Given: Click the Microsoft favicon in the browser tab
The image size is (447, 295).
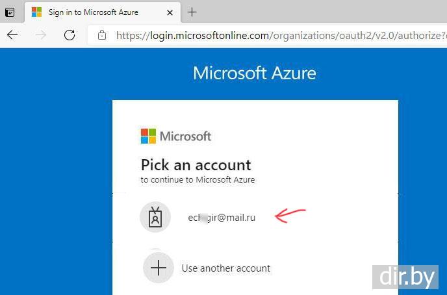Looking at the screenshot, I should tap(36, 12).
